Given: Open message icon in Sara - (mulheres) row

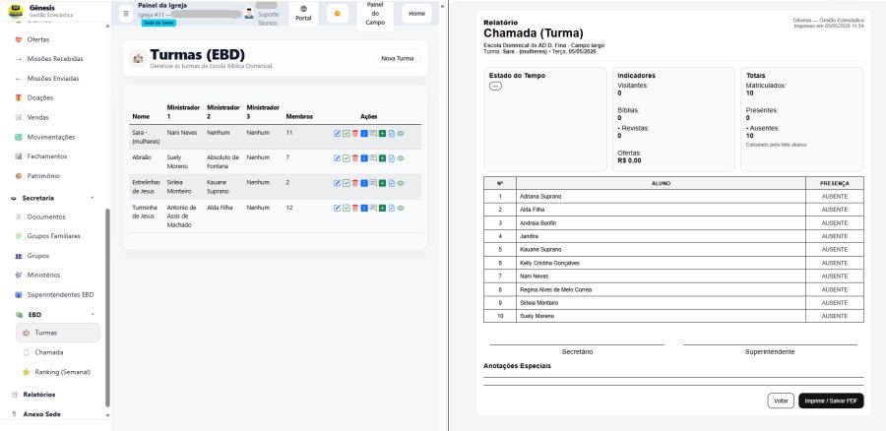Looking at the screenshot, I should pos(373,133).
